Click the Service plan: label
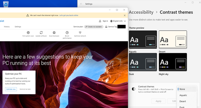201x108 pixels. click(x=78, y=27)
